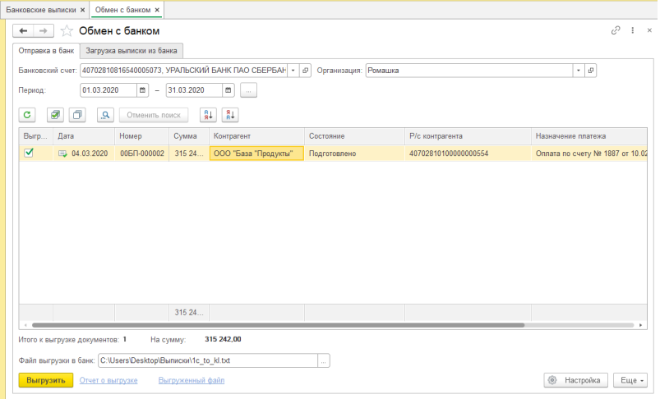Screen dimensions: 660x399
Task: Open the Еще dropdown menu
Action: pyautogui.click(x=630, y=380)
